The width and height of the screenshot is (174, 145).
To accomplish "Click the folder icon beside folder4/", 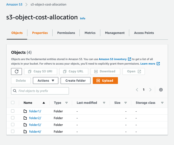I will (x=25, y=132).
